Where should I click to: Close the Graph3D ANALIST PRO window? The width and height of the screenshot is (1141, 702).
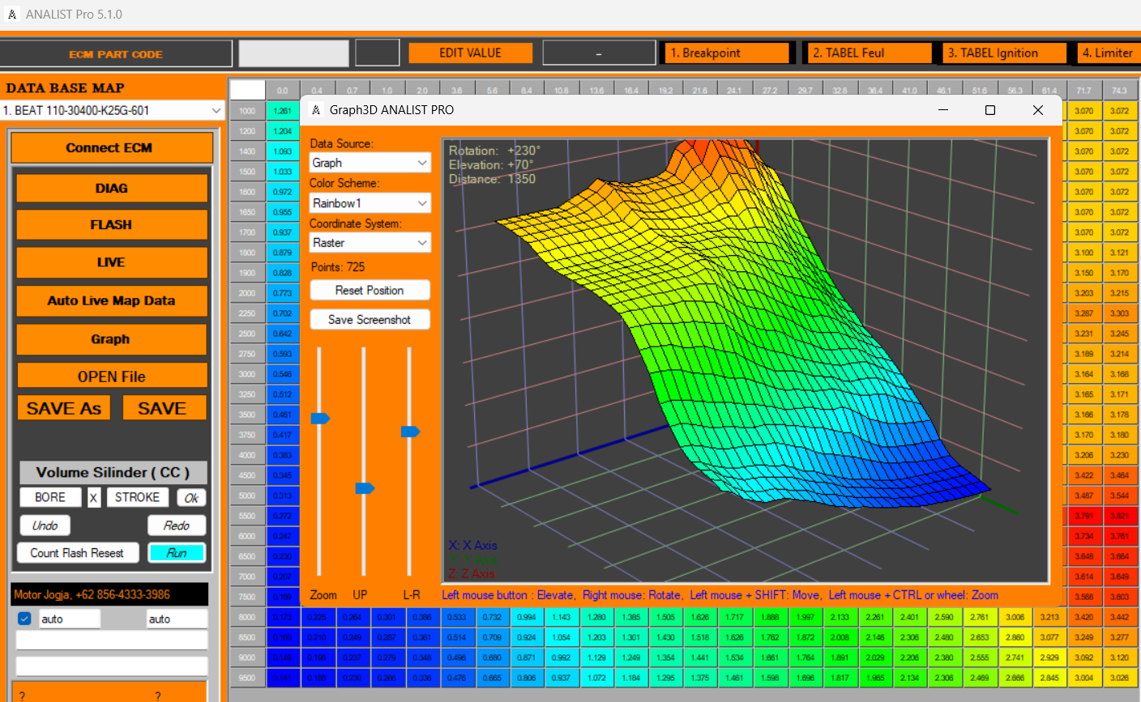tap(1038, 110)
